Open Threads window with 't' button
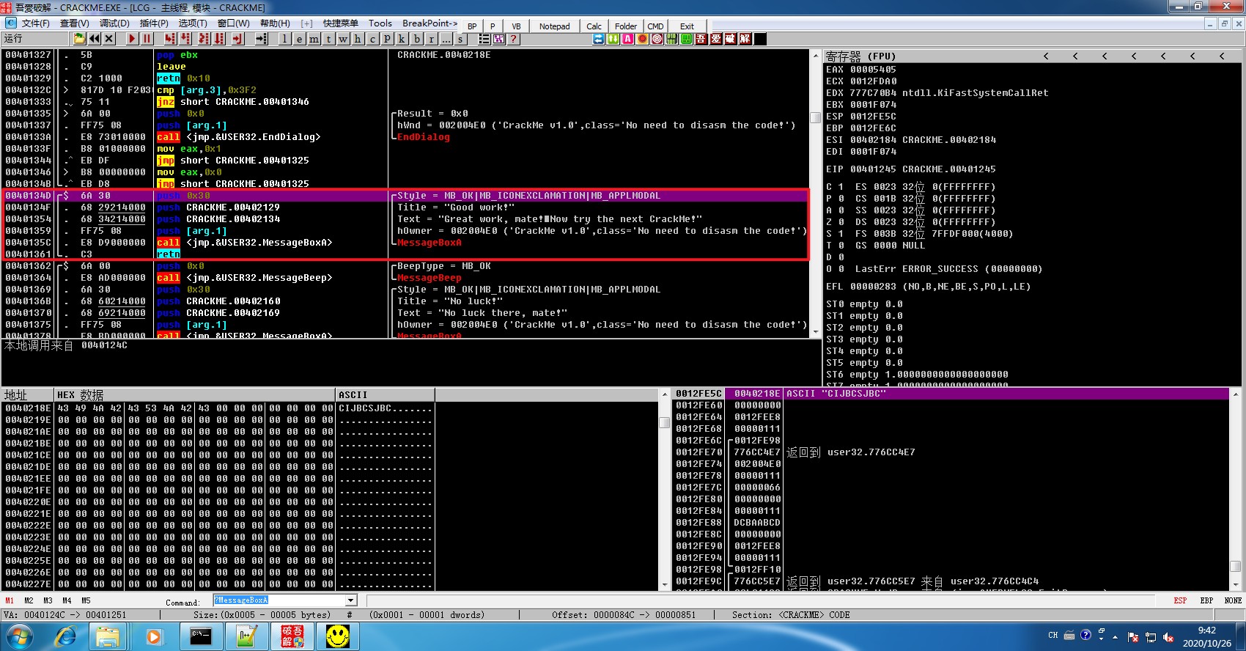 tap(328, 39)
